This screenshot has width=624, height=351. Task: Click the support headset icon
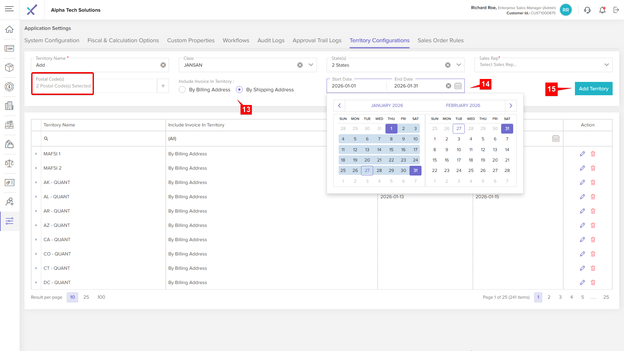[x=587, y=10]
